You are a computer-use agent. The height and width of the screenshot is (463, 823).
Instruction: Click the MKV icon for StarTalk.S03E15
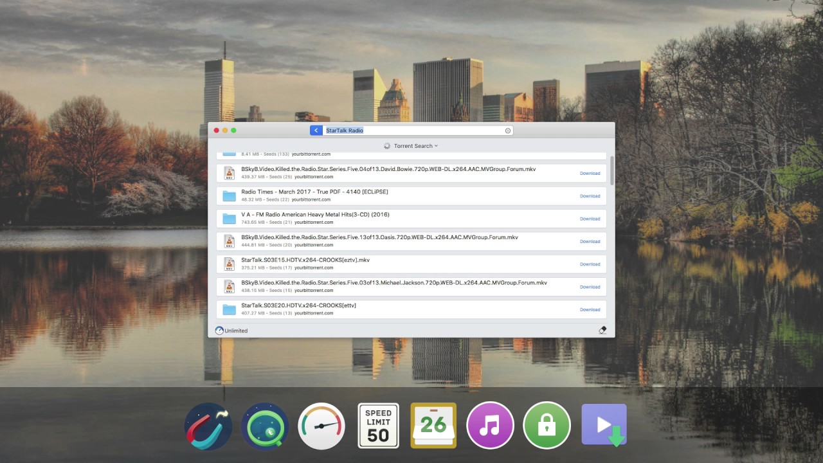229,264
